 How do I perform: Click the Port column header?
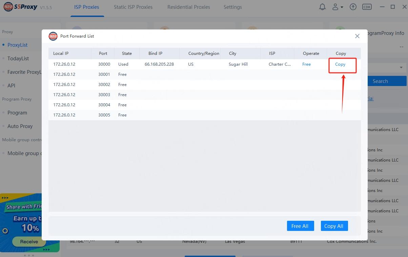(x=103, y=53)
